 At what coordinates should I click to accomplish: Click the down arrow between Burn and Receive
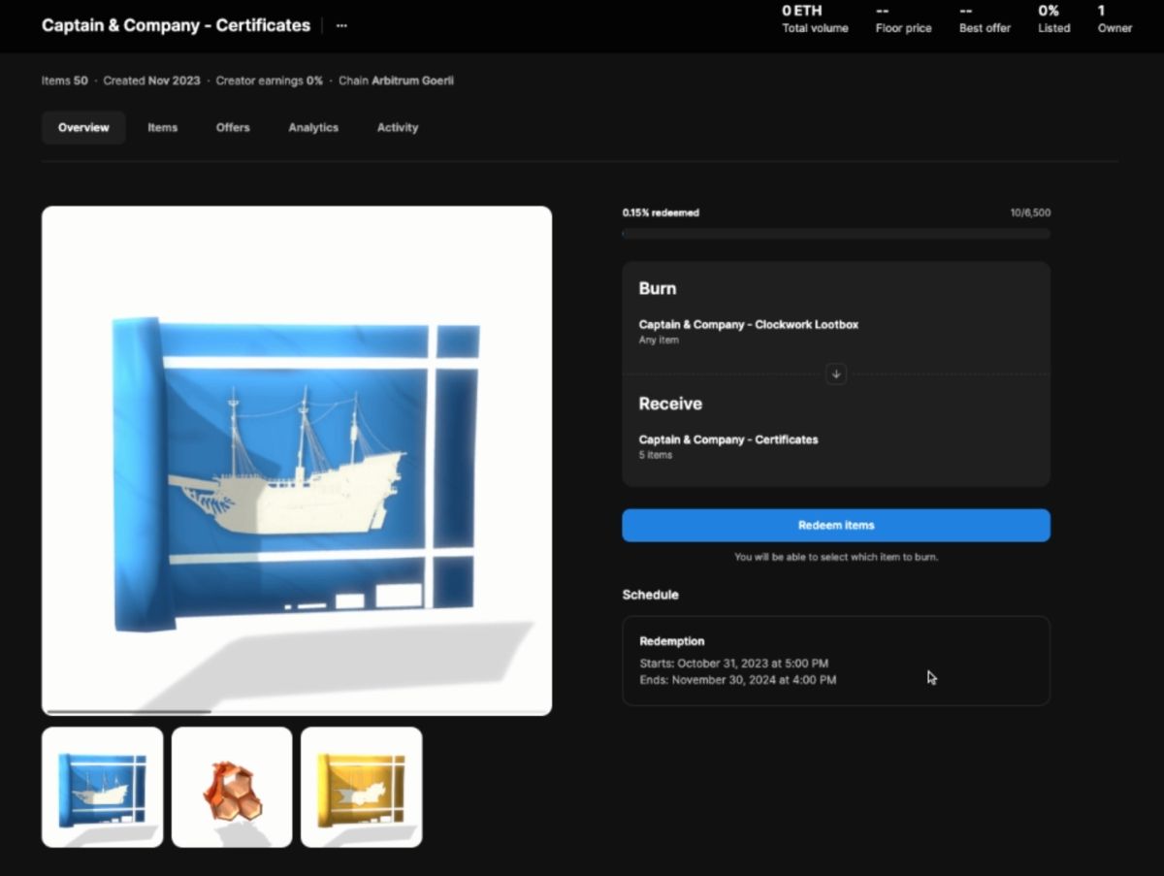click(836, 374)
